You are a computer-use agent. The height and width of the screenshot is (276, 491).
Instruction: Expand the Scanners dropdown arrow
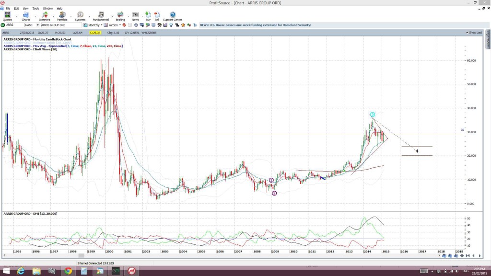[53, 16]
